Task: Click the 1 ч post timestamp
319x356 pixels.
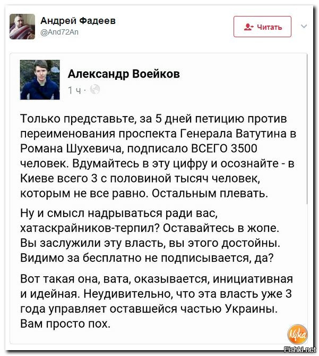Action: pyautogui.click(x=74, y=90)
